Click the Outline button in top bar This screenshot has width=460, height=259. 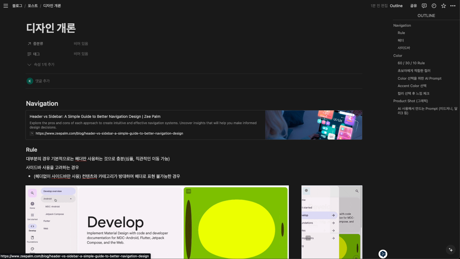[396, 6]
